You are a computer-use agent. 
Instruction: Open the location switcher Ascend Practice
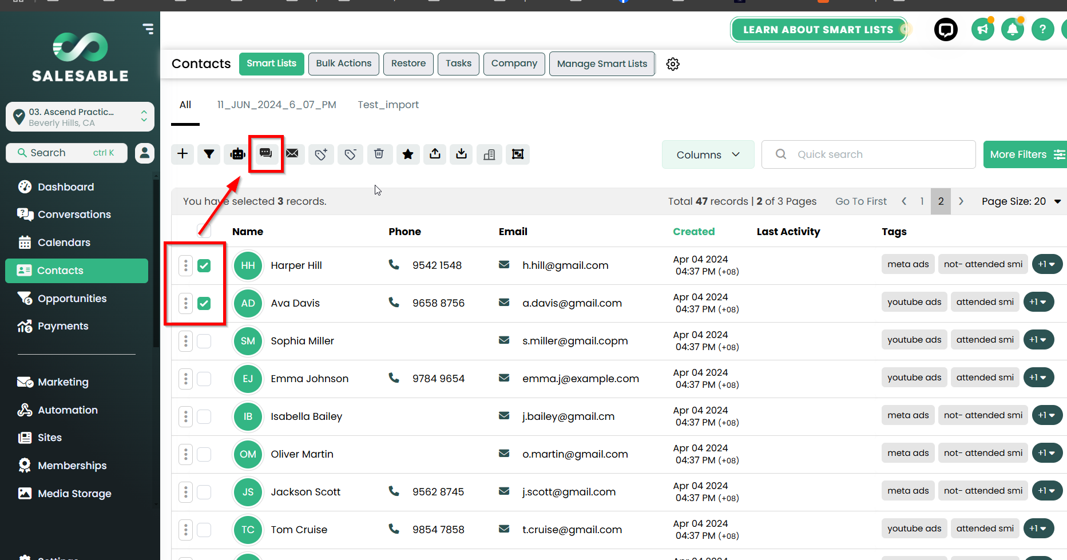pos(80,117)
